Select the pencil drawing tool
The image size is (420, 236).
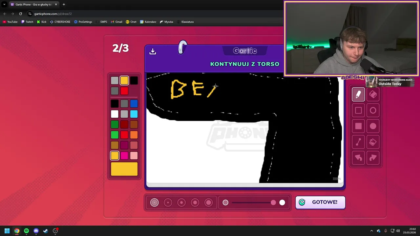(x=358, y=94)
